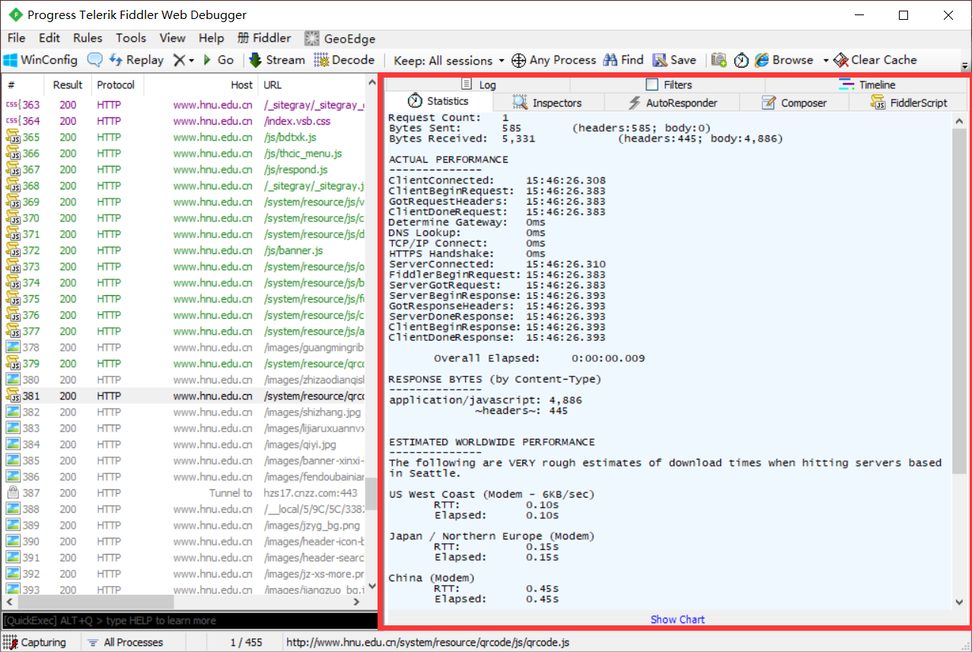
Task: Toggle Stream mode in toolbar
Action: [x=276, y=60]
